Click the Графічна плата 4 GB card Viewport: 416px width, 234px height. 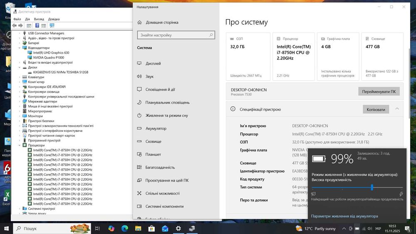(338, 57)
